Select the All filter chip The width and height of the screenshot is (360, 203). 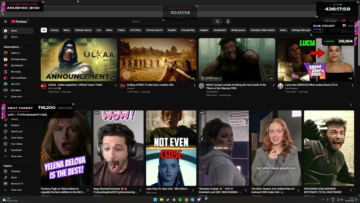coord(44,30)
